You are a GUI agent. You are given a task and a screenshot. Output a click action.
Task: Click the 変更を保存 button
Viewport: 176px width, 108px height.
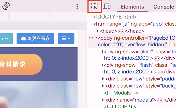pos(35,39)
